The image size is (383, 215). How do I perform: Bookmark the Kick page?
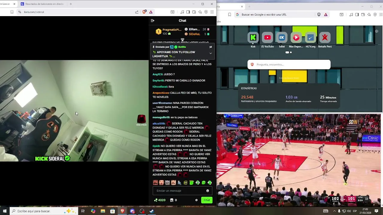click(12, 12)
